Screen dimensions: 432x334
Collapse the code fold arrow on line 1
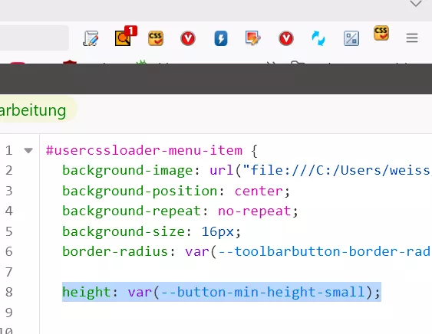28,150
